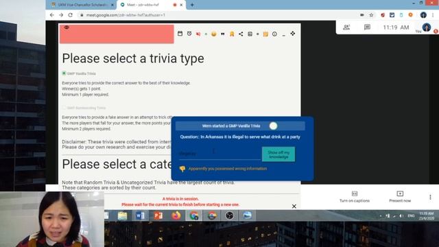This screenshot has height=247, width=439.
Task: Open the trivia square icon in toolbar
Action: tap(250, 34)
